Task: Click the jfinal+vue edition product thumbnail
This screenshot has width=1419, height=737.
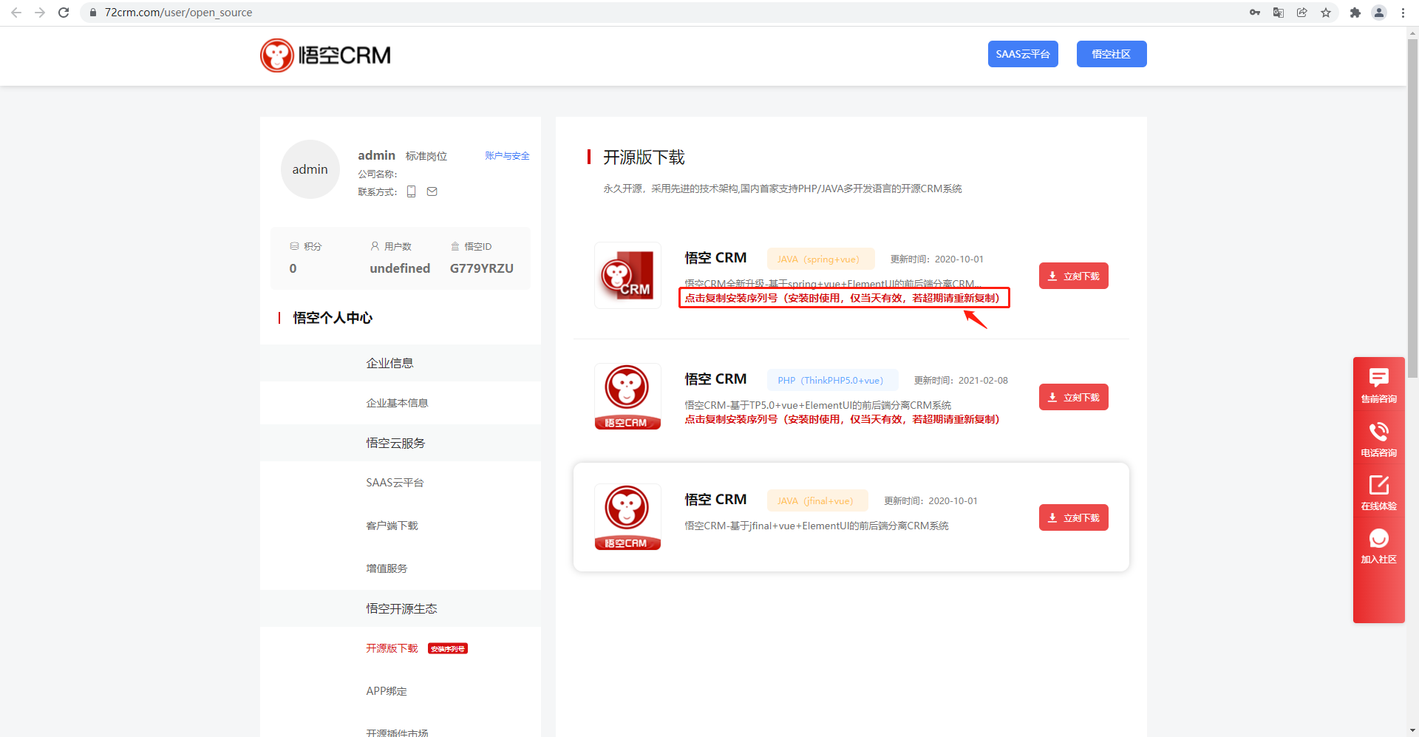Action: click(627, 517)
